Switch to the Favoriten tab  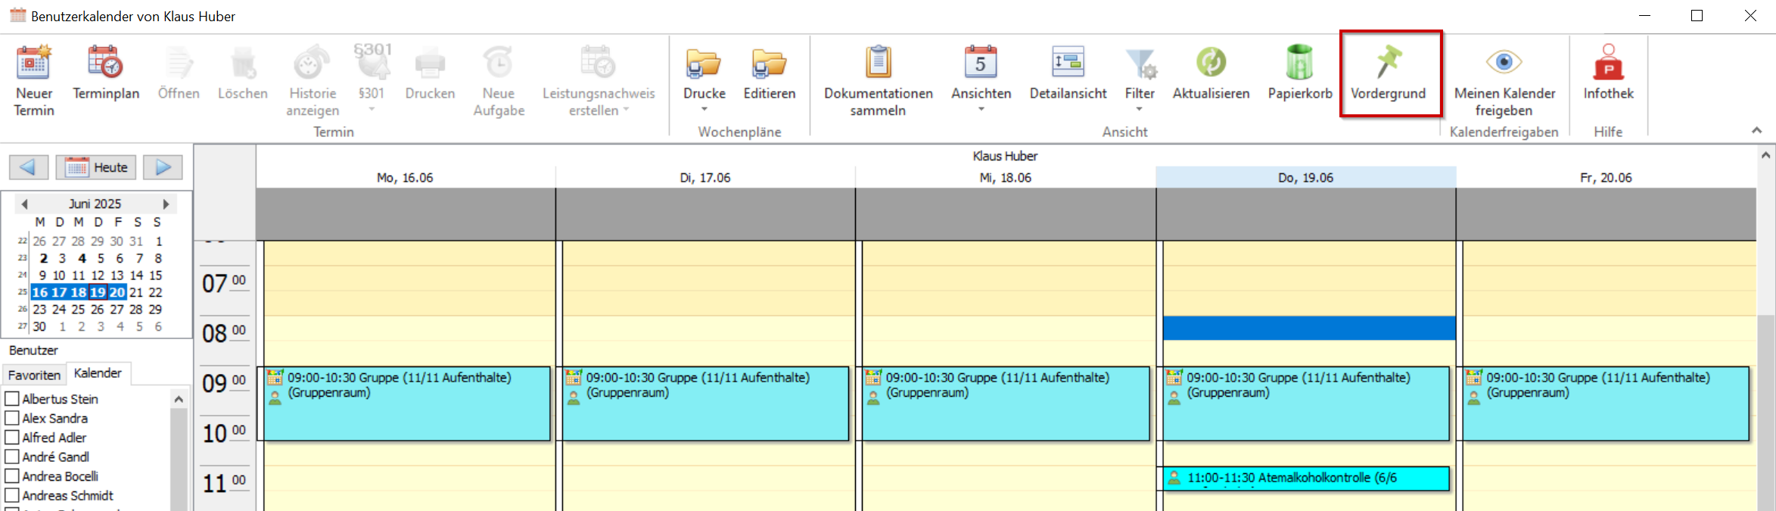click(34, 375)
